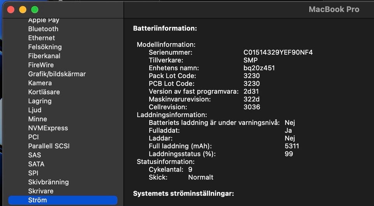
Task: Select the device name bq20z451
Action: 259,68
